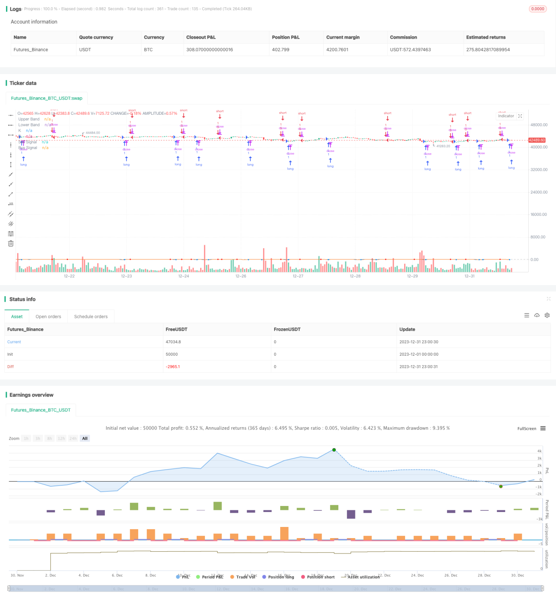Click the Estimated returns value 275.8042817089954
The height and width of the screenshot is (601, 556).
488,50
